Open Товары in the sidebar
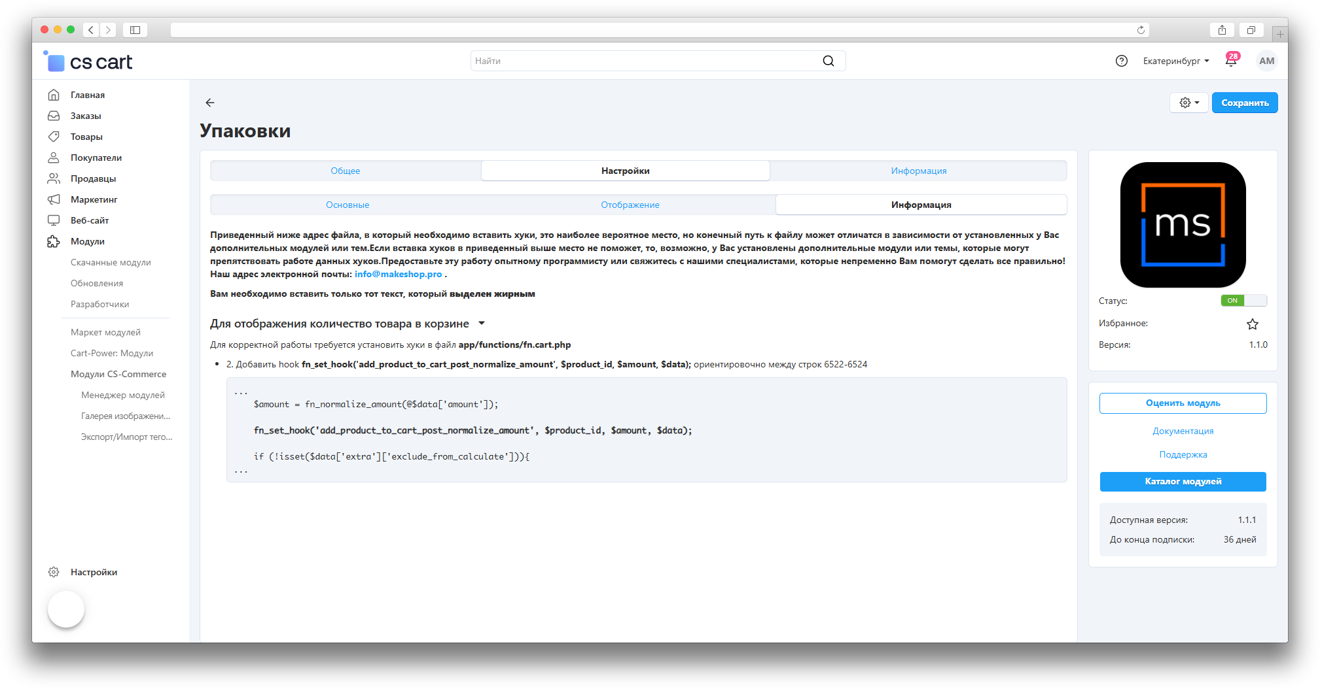This screenshot has height=689, width=1320. [x=86, y=137]
